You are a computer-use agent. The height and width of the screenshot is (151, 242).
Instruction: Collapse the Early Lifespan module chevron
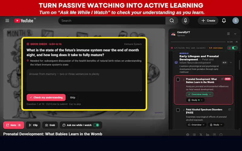click(231, 63)
